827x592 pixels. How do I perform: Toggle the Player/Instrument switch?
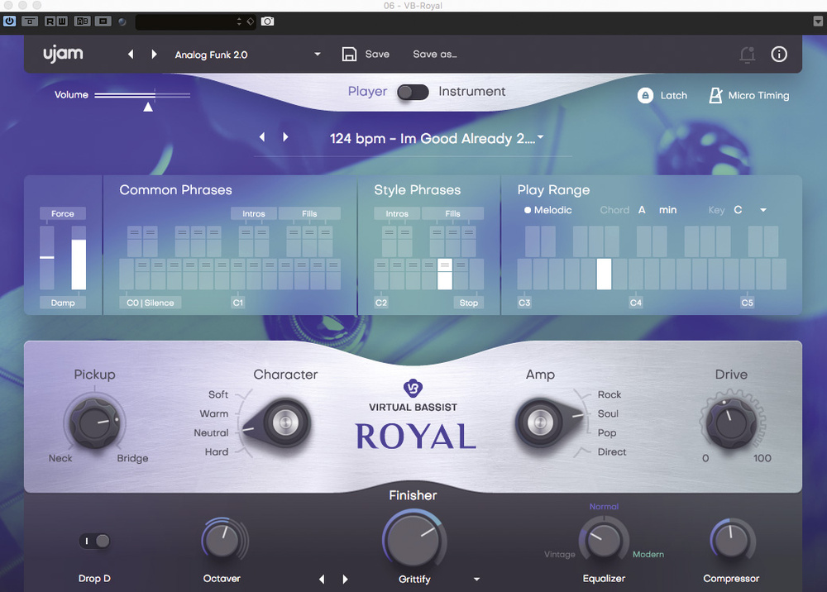tap(413, 93)
